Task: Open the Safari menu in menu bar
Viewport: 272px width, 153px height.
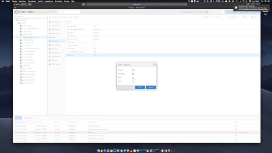Action: click(x=8, y=1)
